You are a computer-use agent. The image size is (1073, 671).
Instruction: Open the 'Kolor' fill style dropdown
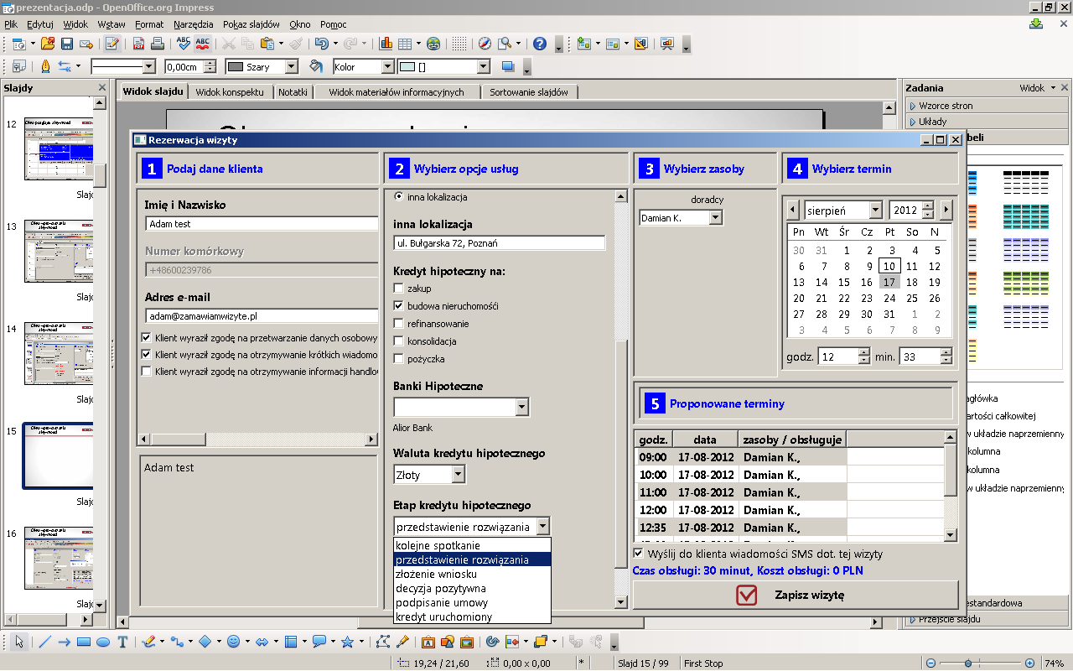pos(387,67)
